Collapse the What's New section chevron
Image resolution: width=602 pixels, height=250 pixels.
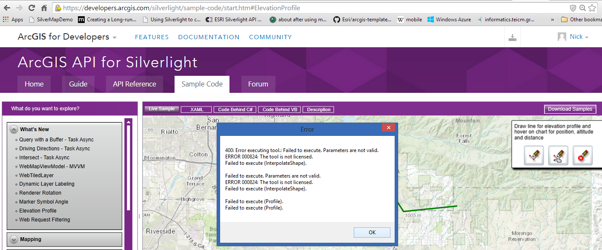point(14,129)
